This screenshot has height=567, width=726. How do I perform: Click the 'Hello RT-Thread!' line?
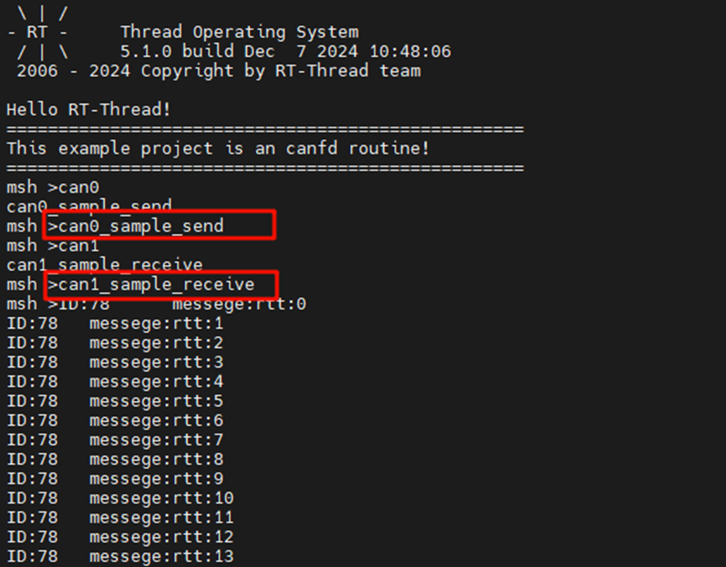88,110
